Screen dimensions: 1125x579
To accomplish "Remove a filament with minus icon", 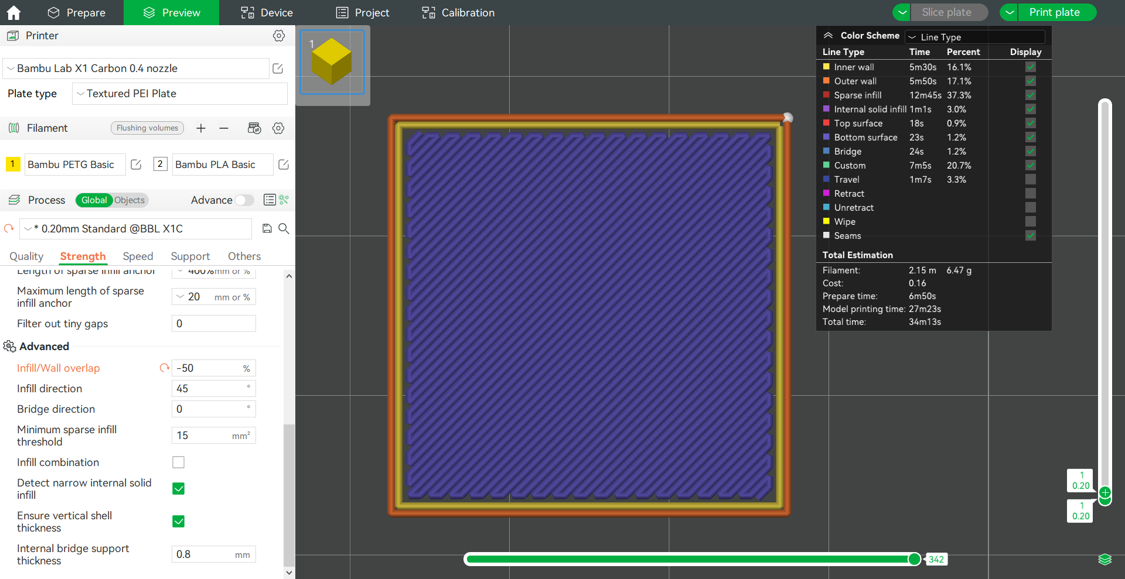I will [x=224, y=128].
